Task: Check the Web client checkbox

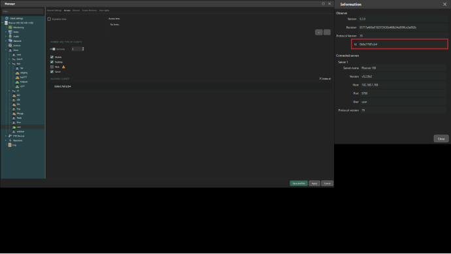Action: pos(52,67)
